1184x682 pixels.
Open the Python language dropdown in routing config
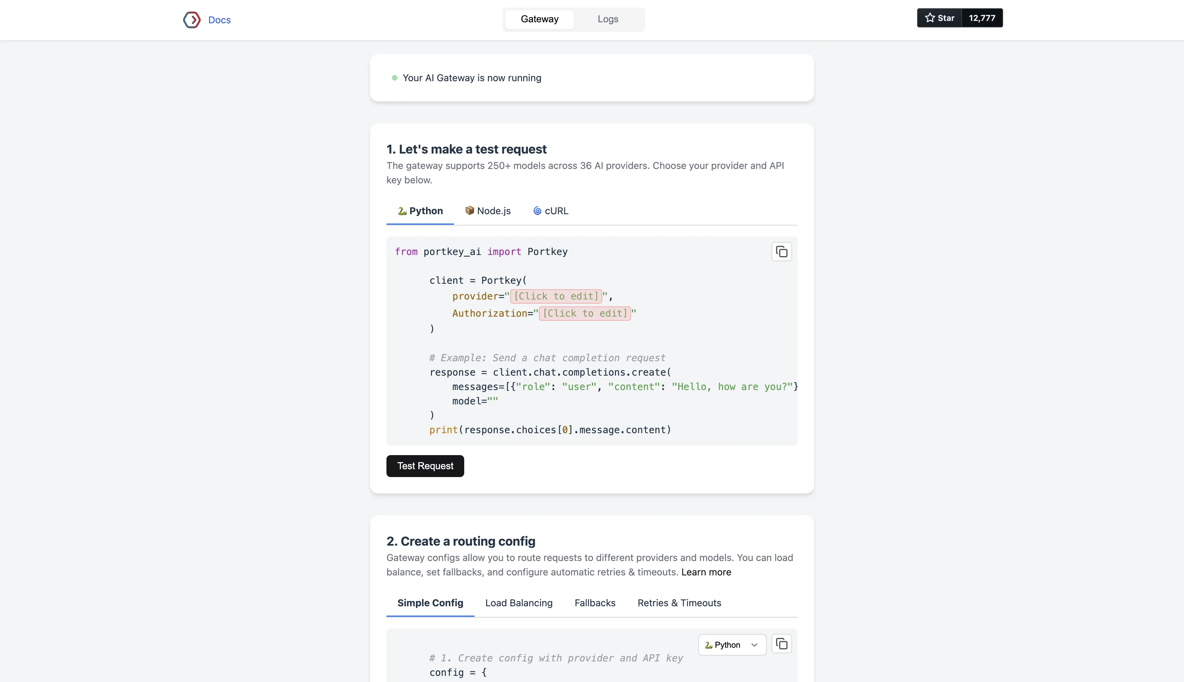[732, 645]
